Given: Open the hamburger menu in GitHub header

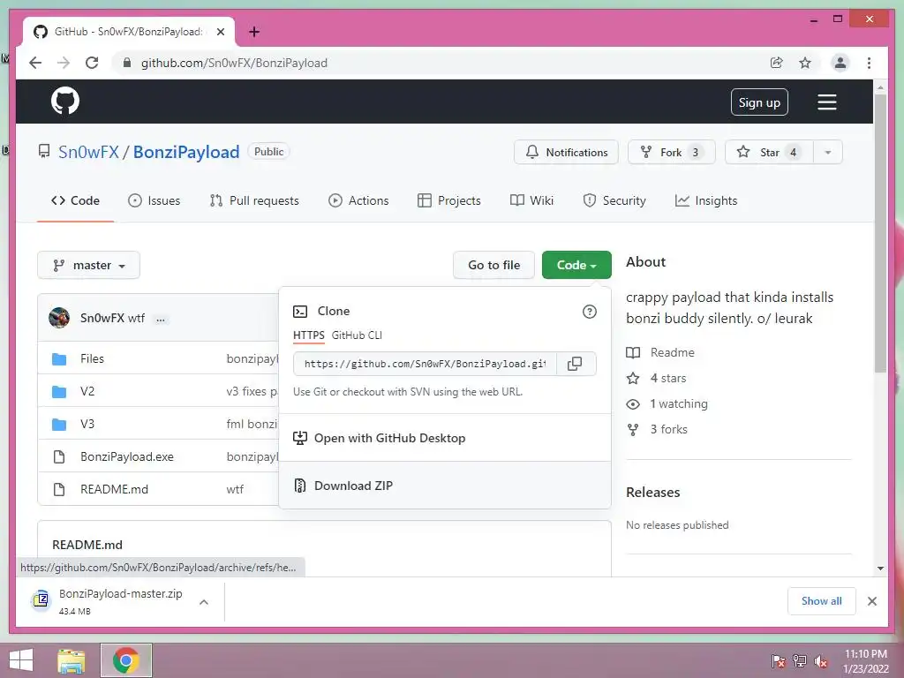Looking at the screenshot, I should (x=826, y=102).
